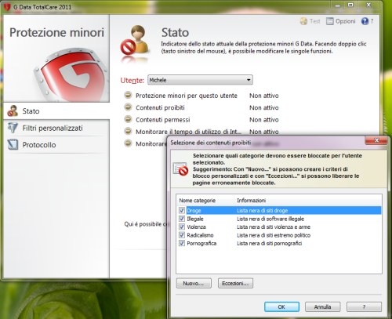Click the Filtri personalizzati funnel icon
Screen dimensions: 392x319
coord(13,128)
